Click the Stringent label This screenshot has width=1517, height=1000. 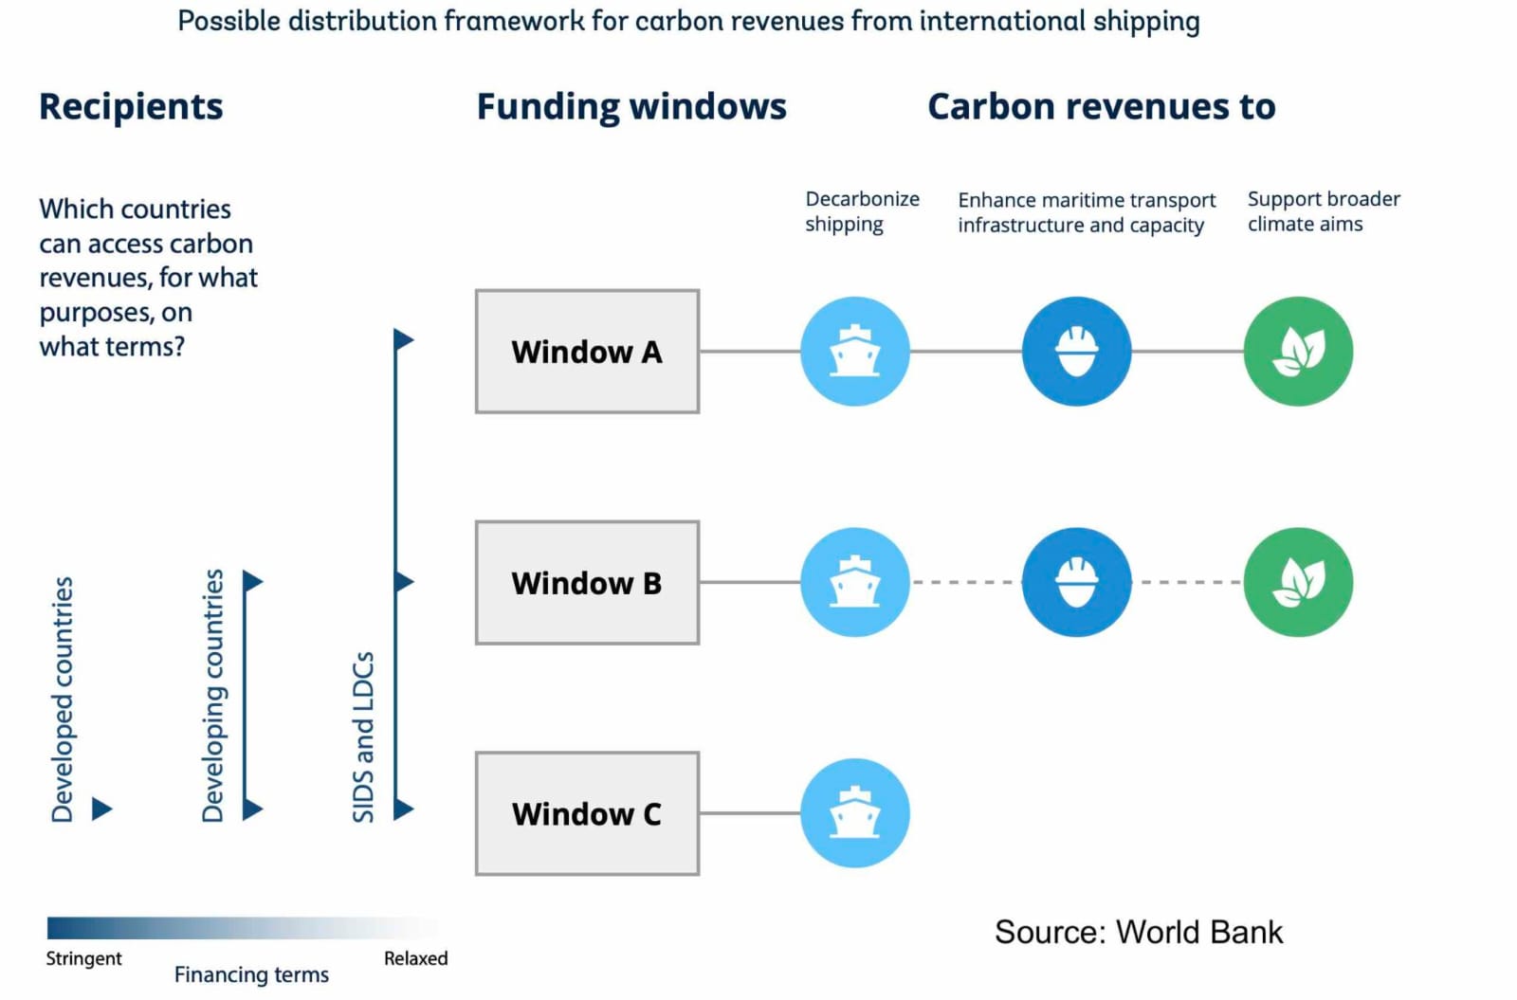[83, 959]
